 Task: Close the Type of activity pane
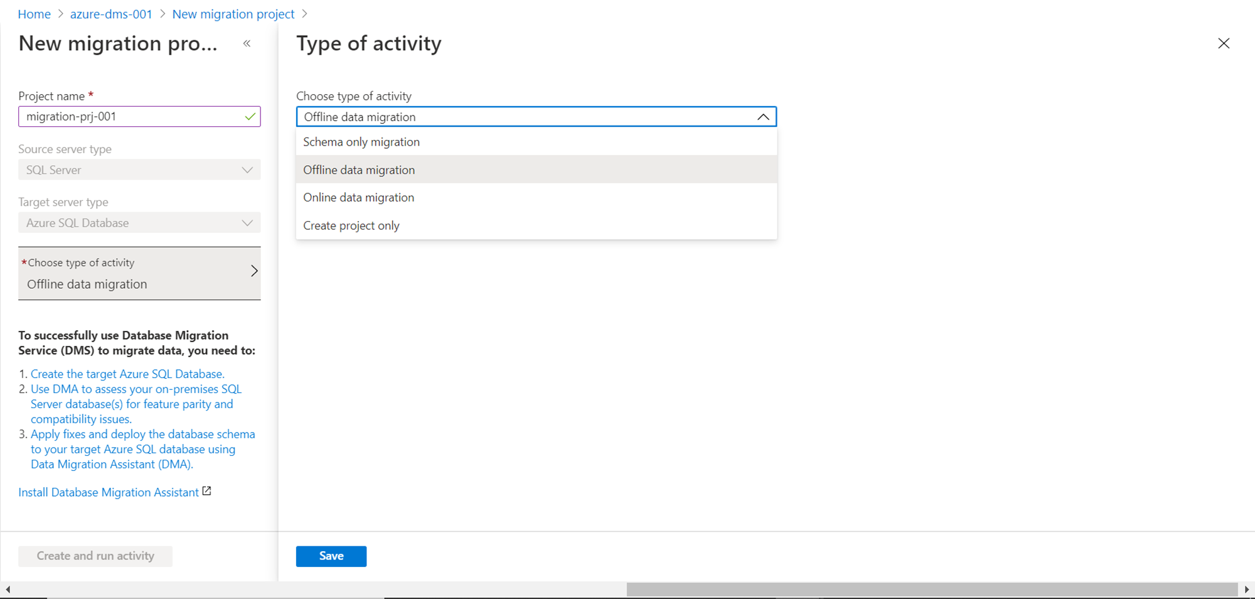tap(1223, 43)
